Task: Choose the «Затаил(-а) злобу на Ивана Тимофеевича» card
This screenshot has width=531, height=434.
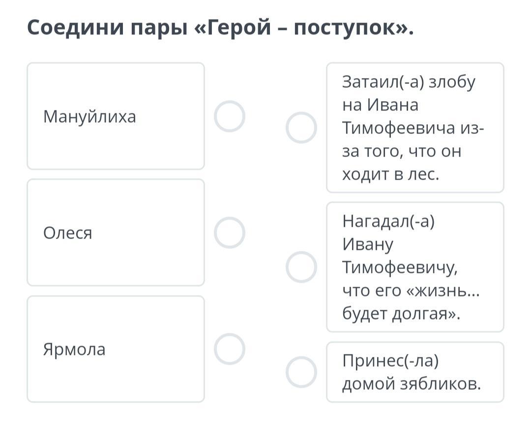Action: [414, 128]
